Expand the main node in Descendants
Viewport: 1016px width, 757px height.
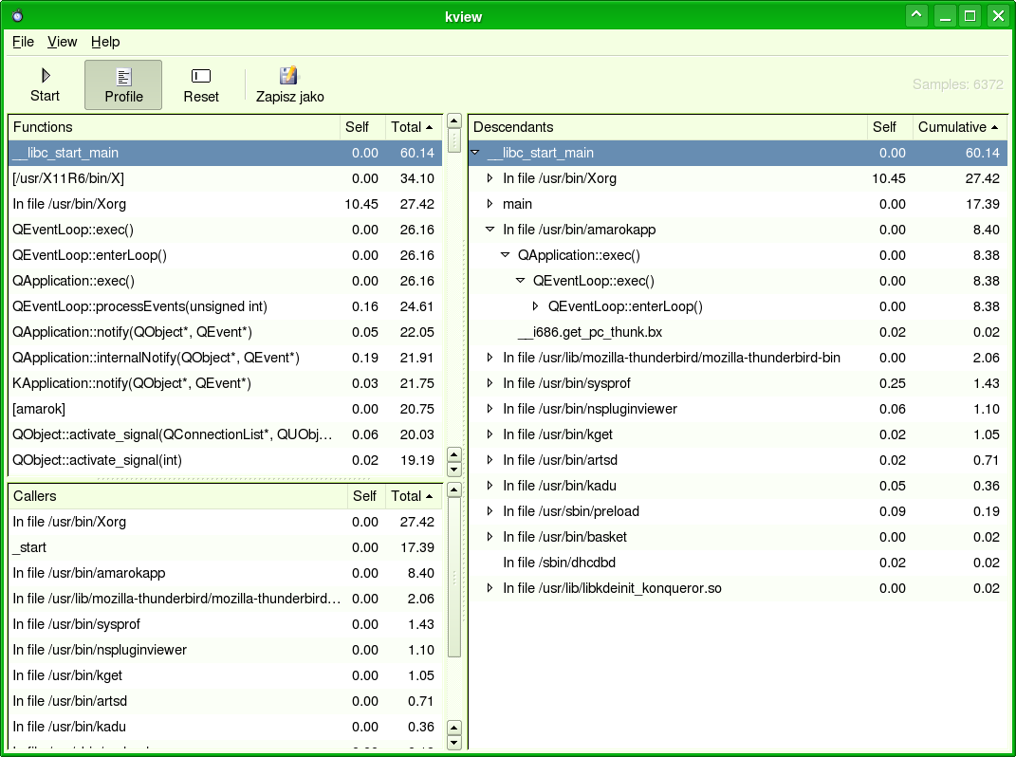tap(490, 204)
